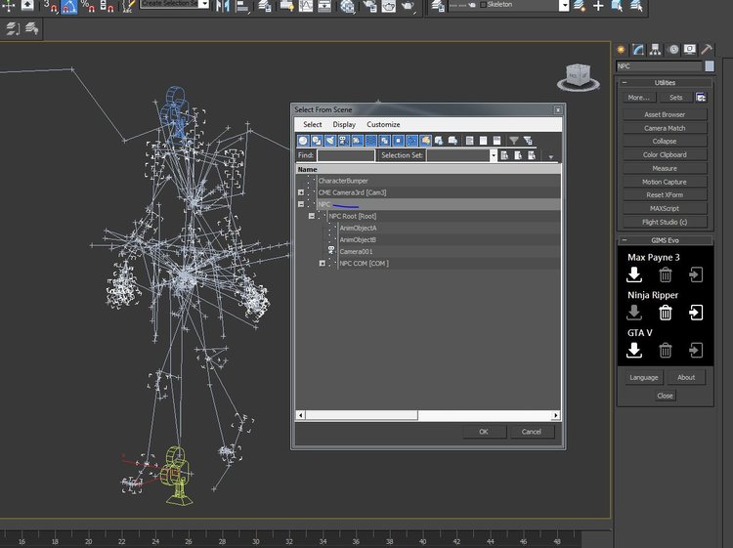This screenshot has height=548, width=733.
Task: Click the Mirror tool icon
Action: (223, 6)
